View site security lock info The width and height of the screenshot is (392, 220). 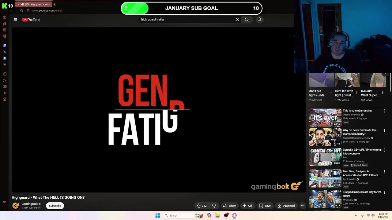coord(28,11)
